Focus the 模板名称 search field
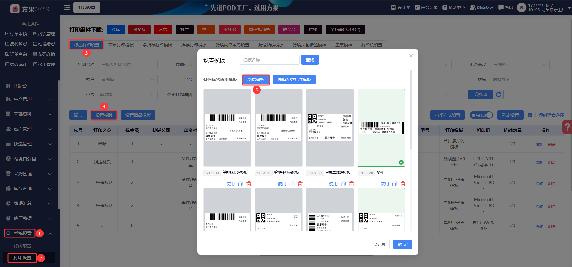The height and width of the screenshot is (267, 572). pos(269,60)
